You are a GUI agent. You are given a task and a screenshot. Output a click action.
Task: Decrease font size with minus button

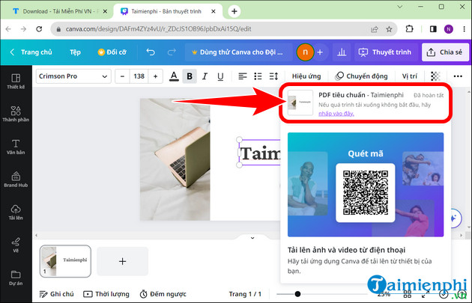click(x=122, y=76)
